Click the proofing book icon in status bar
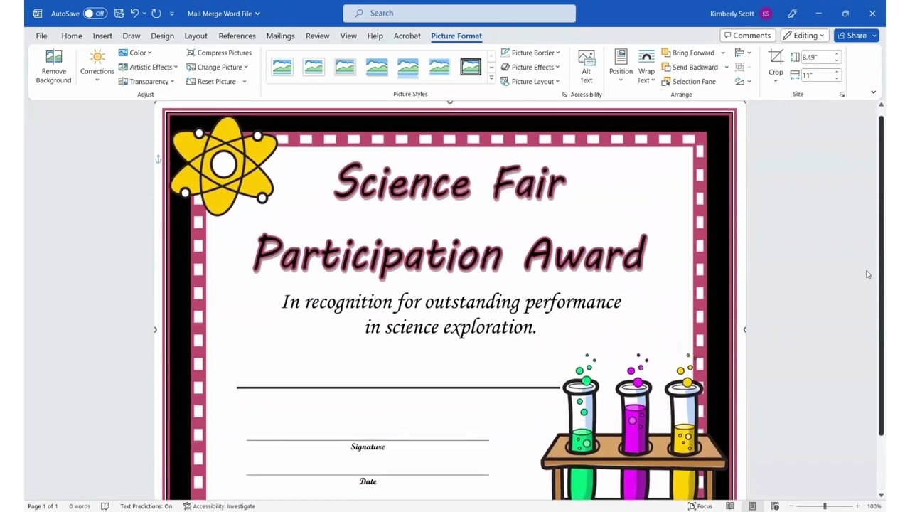This screenshot has width=910, height=512. point(105,506)
